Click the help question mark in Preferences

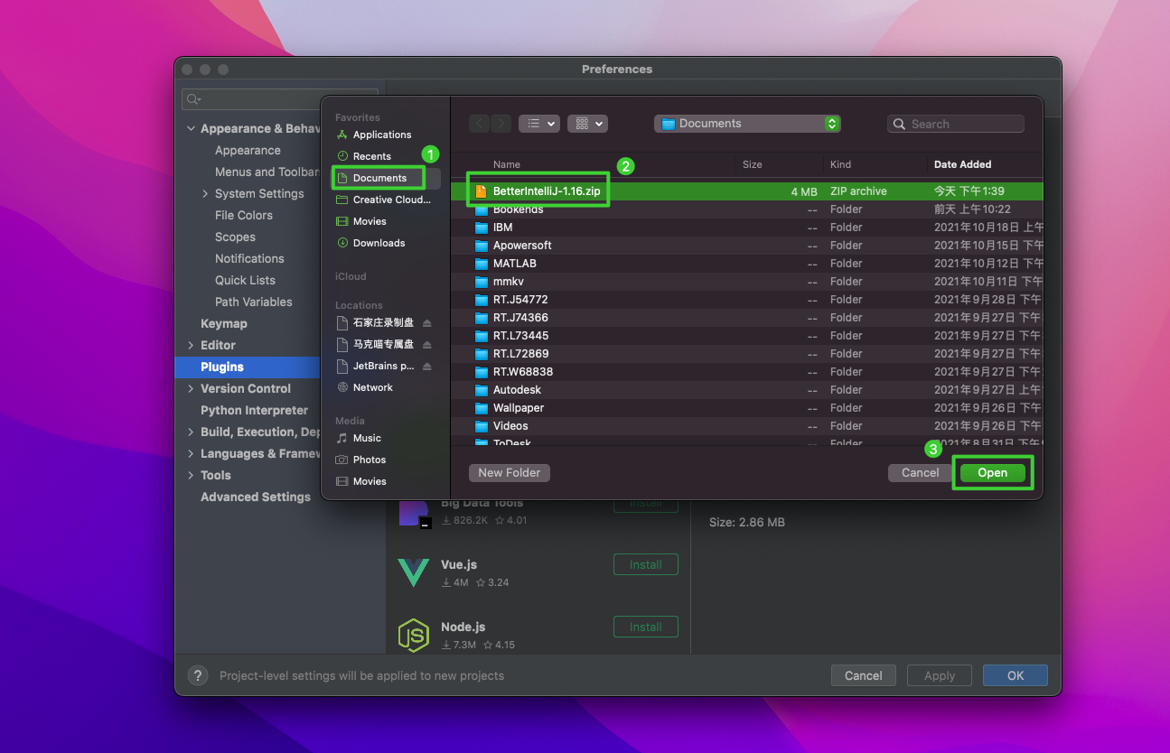tap(197, 675)
